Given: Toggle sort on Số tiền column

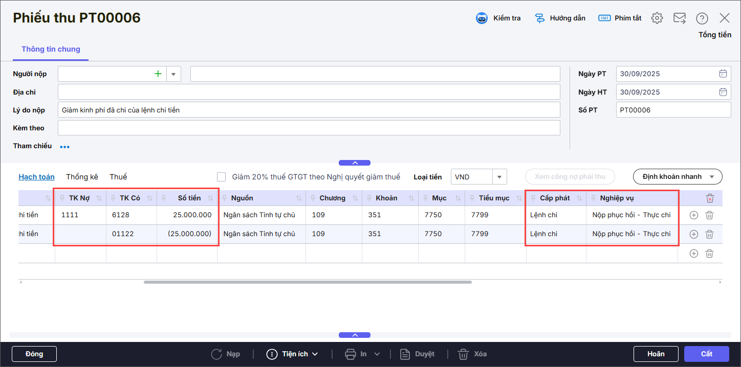Looking at the screenshot, I should tap(210, 198).
